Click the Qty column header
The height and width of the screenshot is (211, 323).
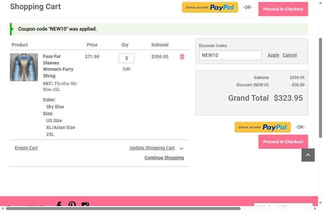pos(125,45)
